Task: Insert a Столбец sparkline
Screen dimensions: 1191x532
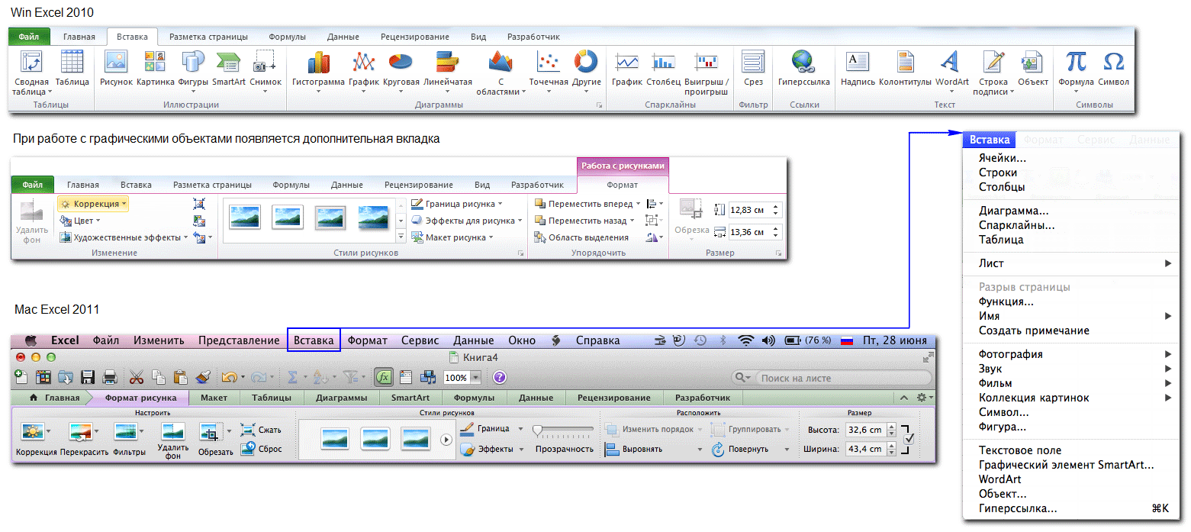Action: point(663,61)
